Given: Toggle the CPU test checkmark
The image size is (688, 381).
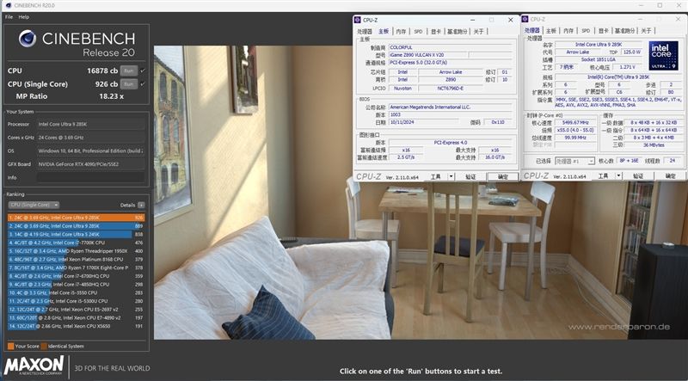Looking at the screenshot, I should pos(143,71).
